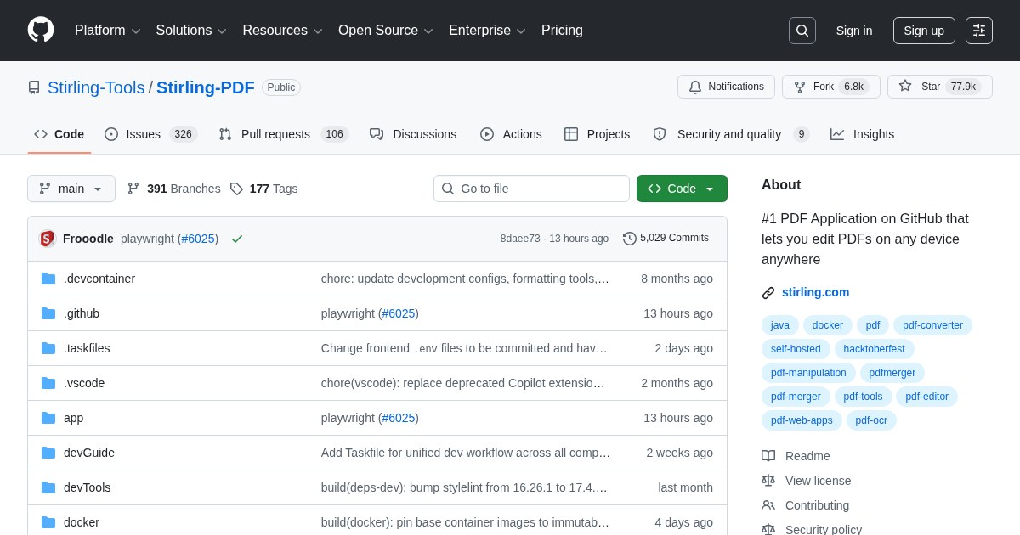Image resolution: width=1020 pixels, height=535 pixels.
Task: Open the Stirling-Tools owner link
Action: point(96,87)
